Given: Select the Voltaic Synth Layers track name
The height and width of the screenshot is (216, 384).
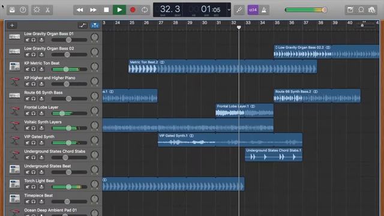Looking at the screenshot, I should click(43, 122).
